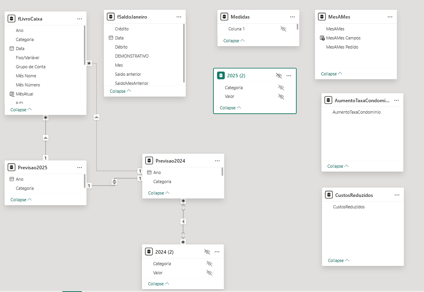Image resolution: width=424 pixels, height=292 pixels.
Task: Click the fSaldoJaneiro field list scrollbar
Action: click(184, 53)
